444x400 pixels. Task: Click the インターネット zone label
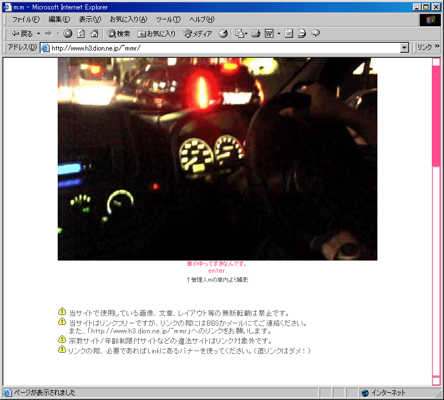tap(388, 393)
